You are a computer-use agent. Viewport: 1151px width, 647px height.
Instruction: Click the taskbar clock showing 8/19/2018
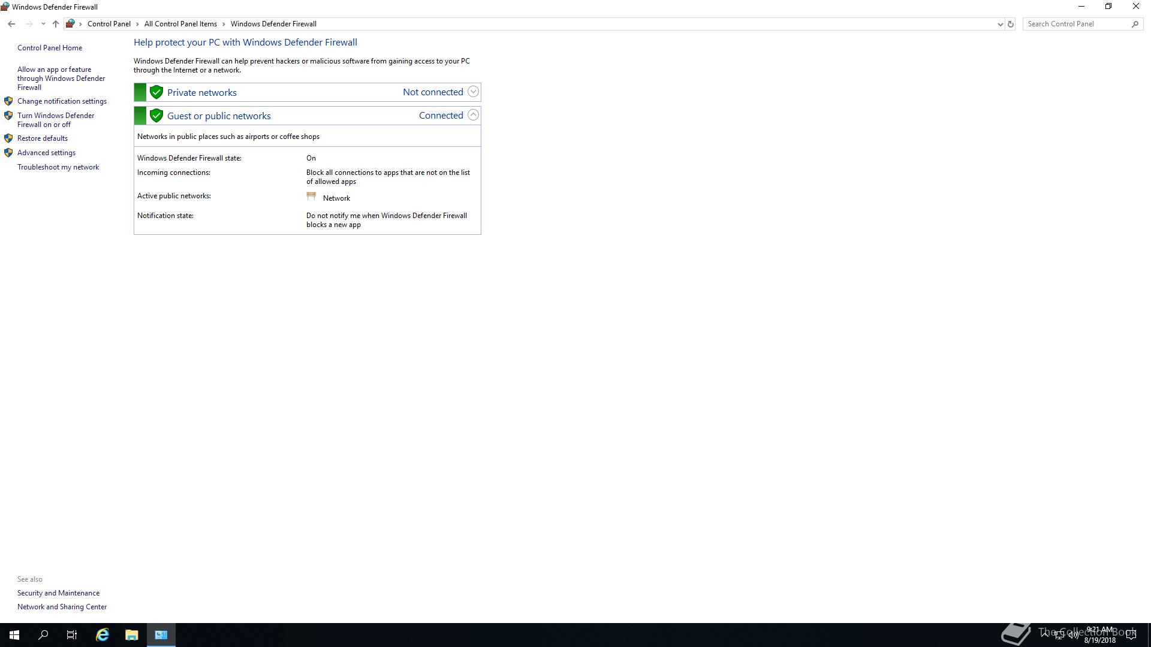(1099, 635)
